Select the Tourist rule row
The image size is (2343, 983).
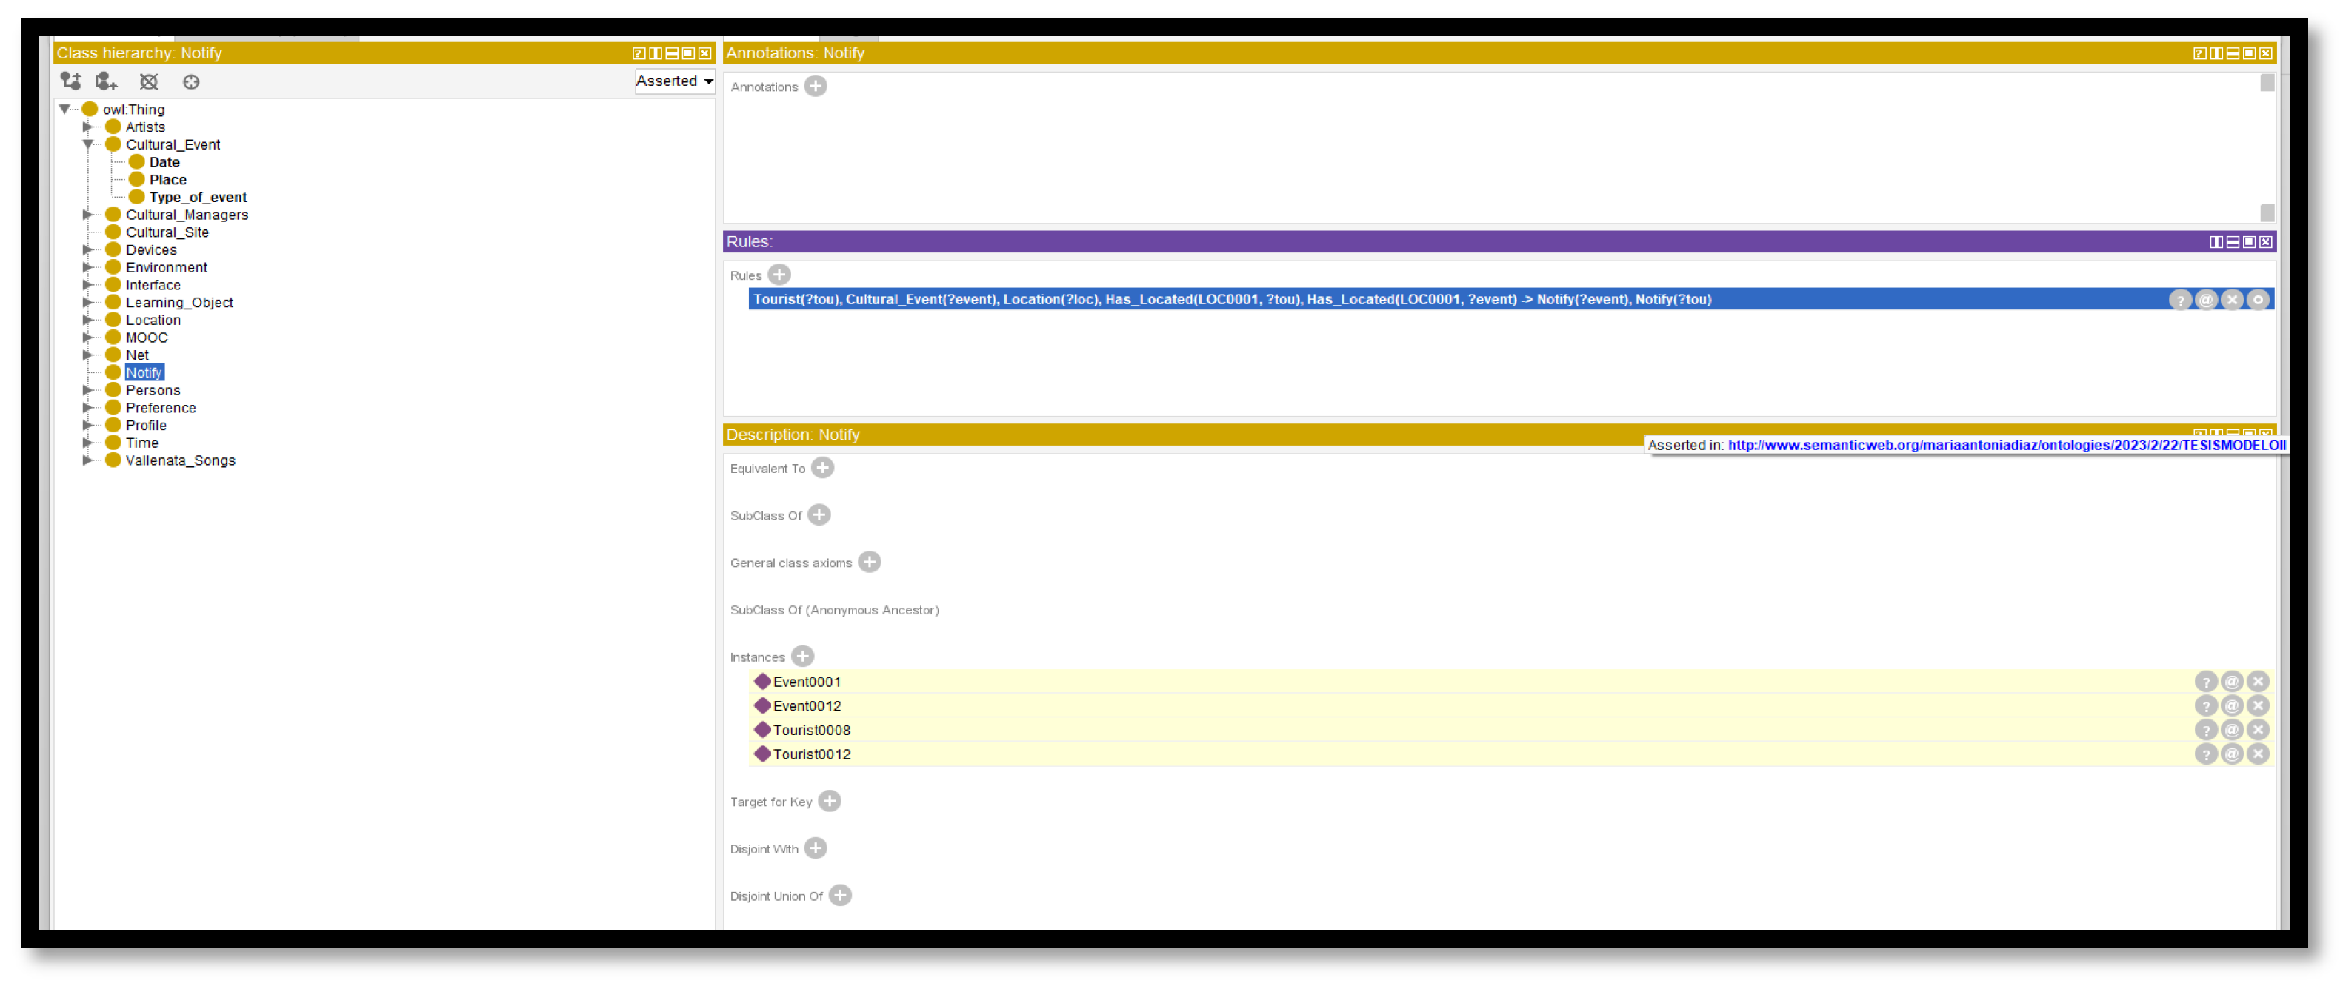[1232, 299]
